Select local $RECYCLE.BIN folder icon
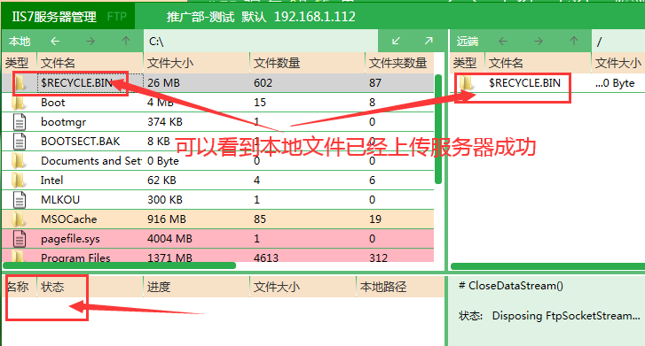This screenshot has height=346, width=645. 20,83
